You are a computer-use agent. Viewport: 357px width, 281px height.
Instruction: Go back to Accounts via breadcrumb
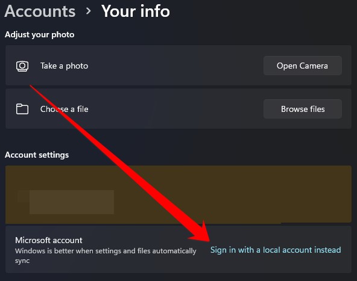coord(40,11)
